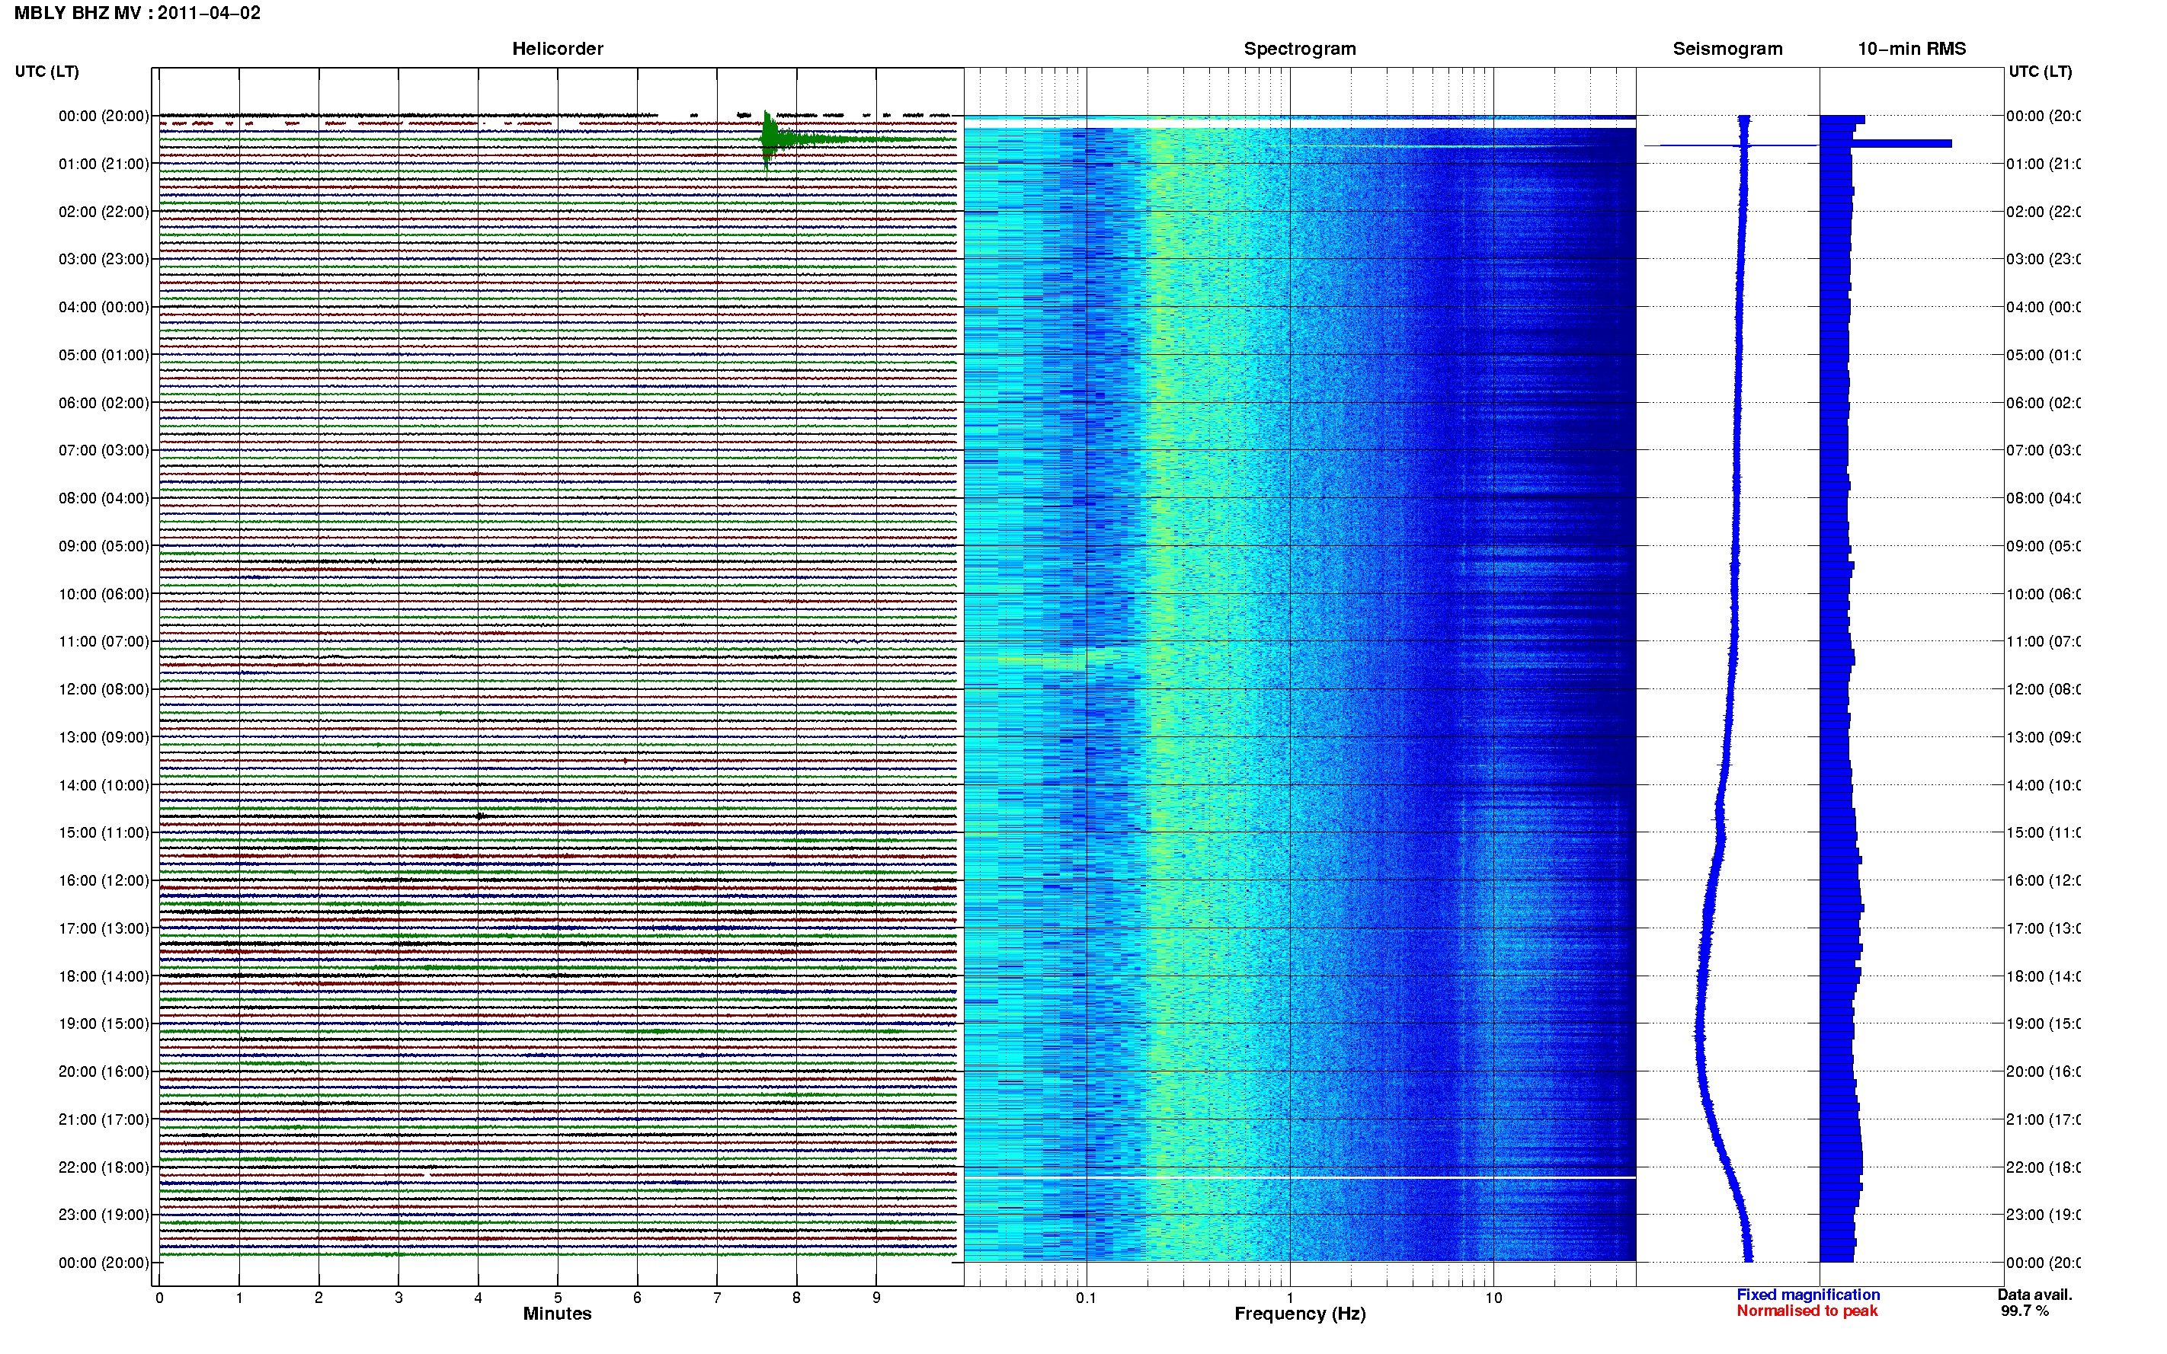2167x1354 pixels.
Task: Click minute tick label '4' on Helicorder axis
Action: point(479,1298)
